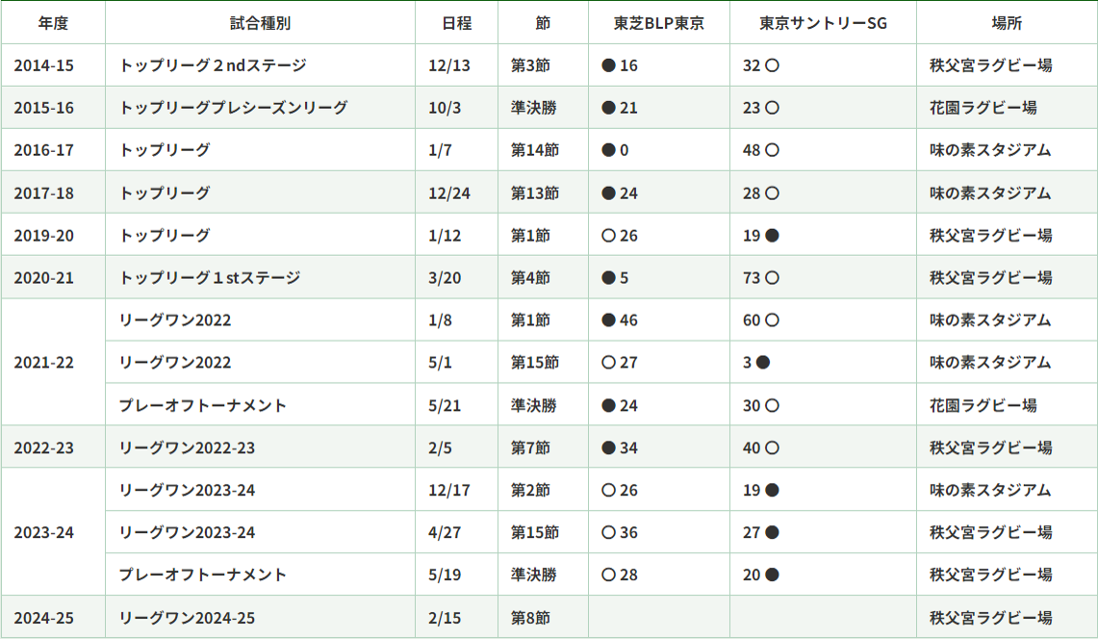This screenshot has width=1098, height=639.
Task: Click the black circle before score 46
Action: pos(608,320)
